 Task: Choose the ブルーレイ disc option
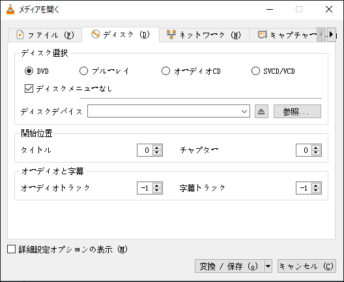coord(83,71)
